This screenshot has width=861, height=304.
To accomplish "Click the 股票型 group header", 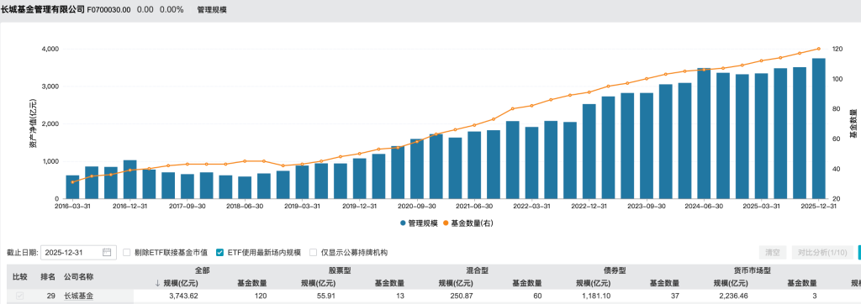I will point(340,270).
